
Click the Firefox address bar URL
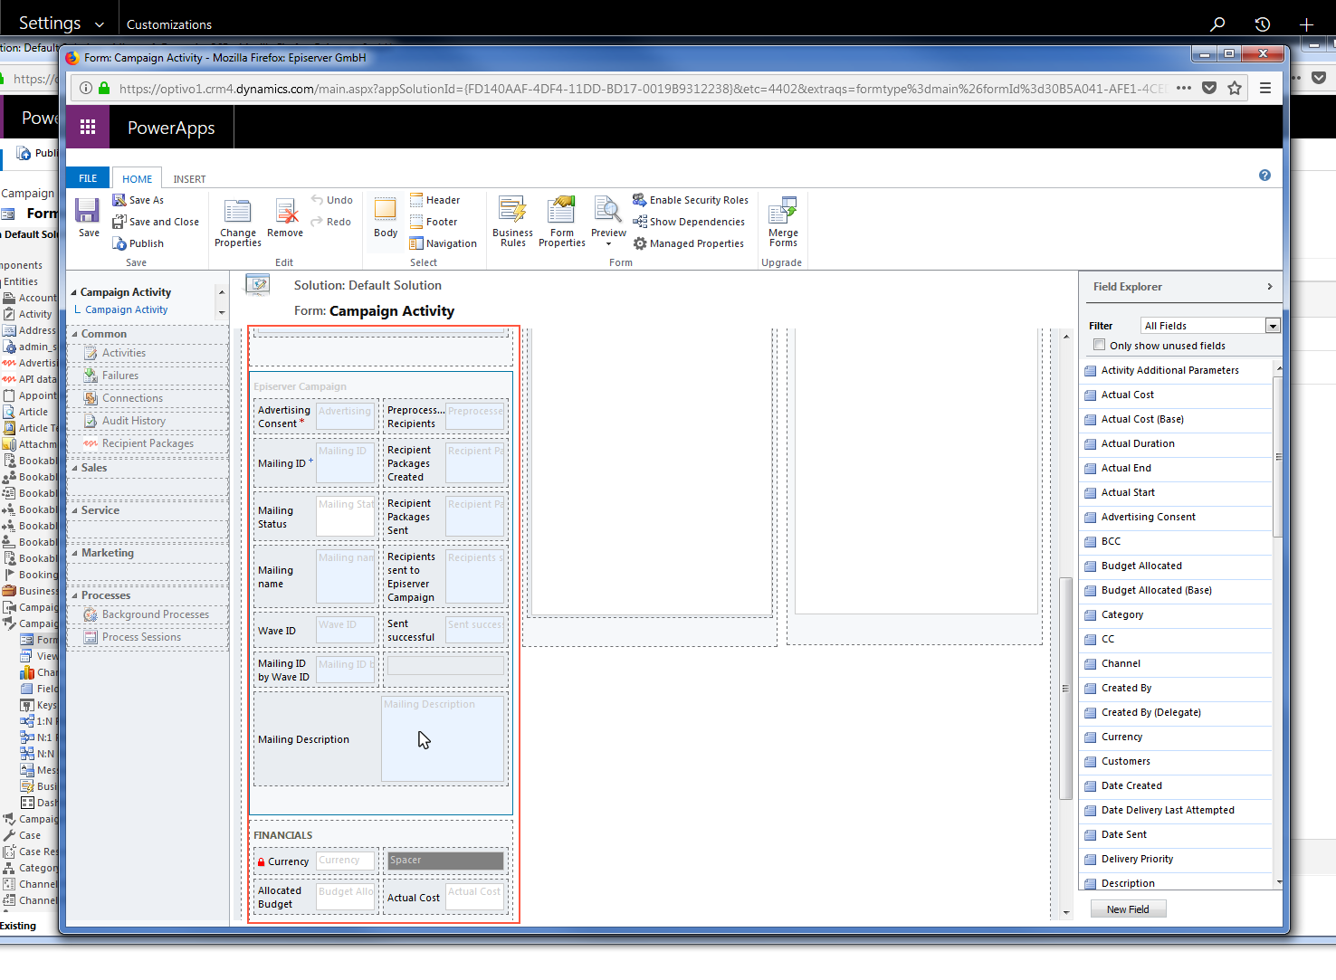[643, 89]
